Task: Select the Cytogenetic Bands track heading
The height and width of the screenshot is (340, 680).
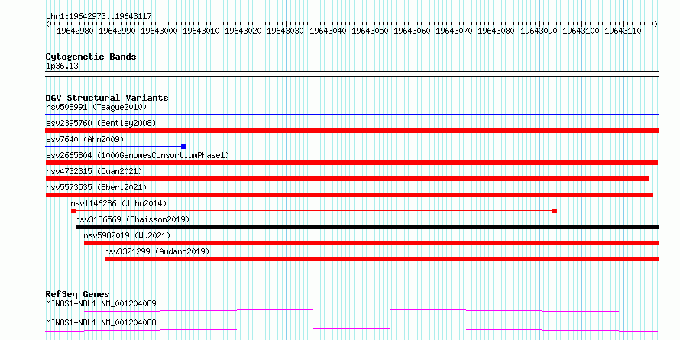Action: 91,57
